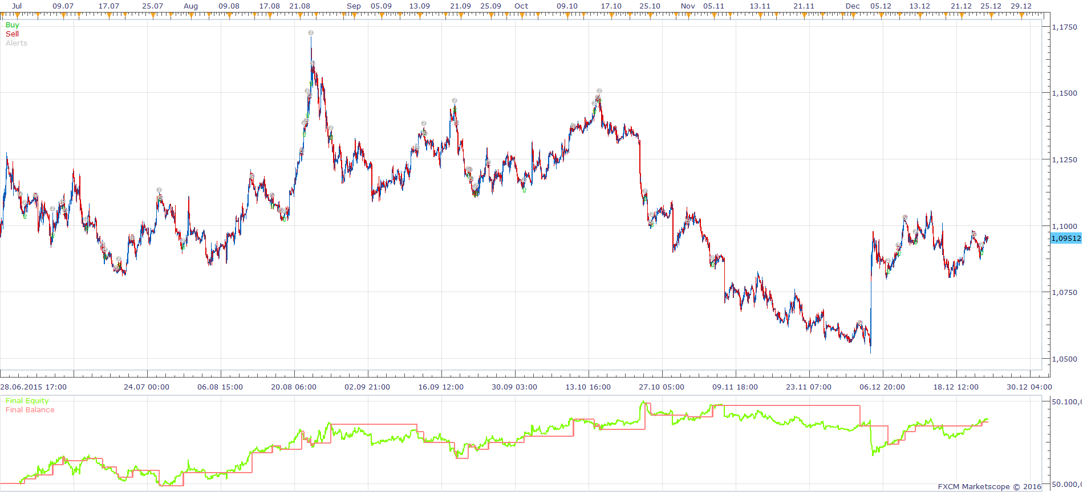1083x492 pixels.
Task: Click the Oct month label on top axis
Action: [x=521, y=6]
